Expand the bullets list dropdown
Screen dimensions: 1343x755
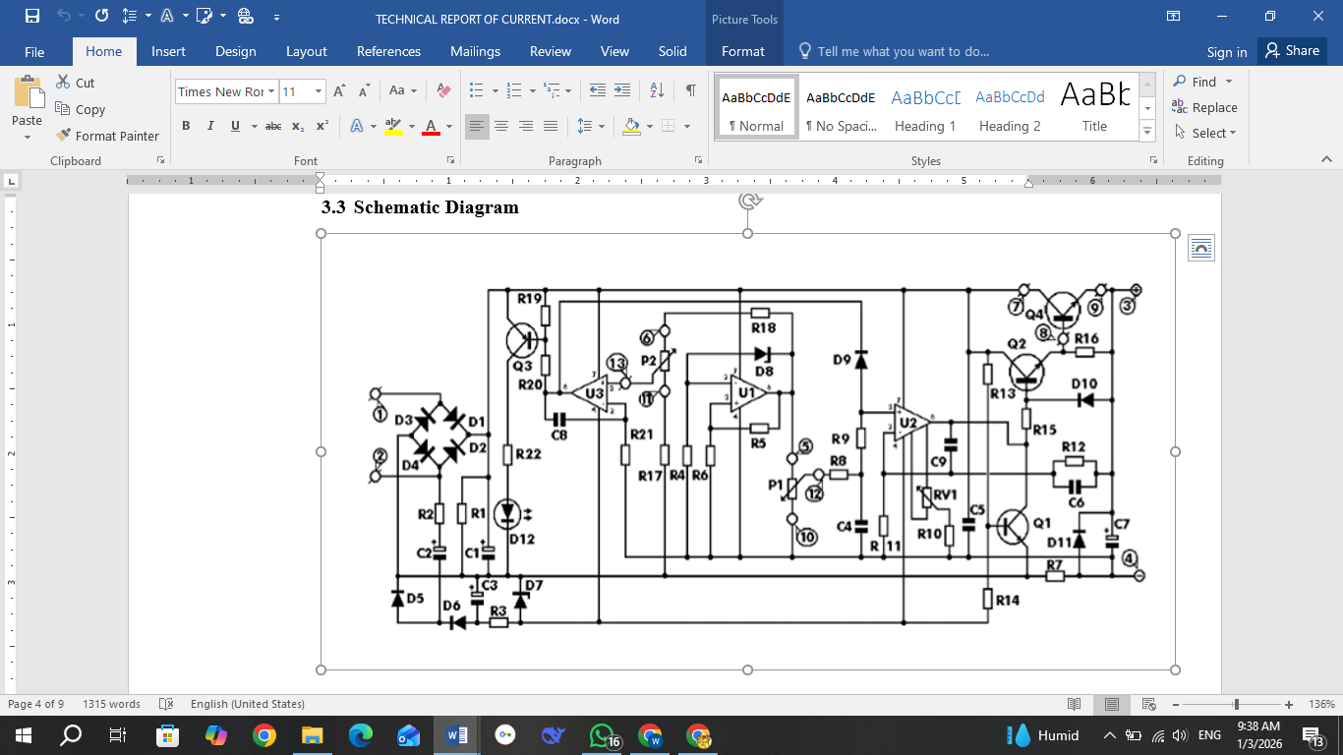click(494, 90)
